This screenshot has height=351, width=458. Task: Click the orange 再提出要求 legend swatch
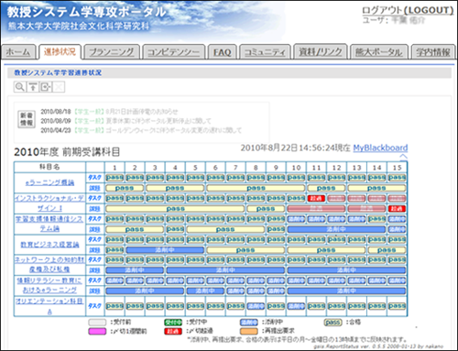(x=249, y=331)
